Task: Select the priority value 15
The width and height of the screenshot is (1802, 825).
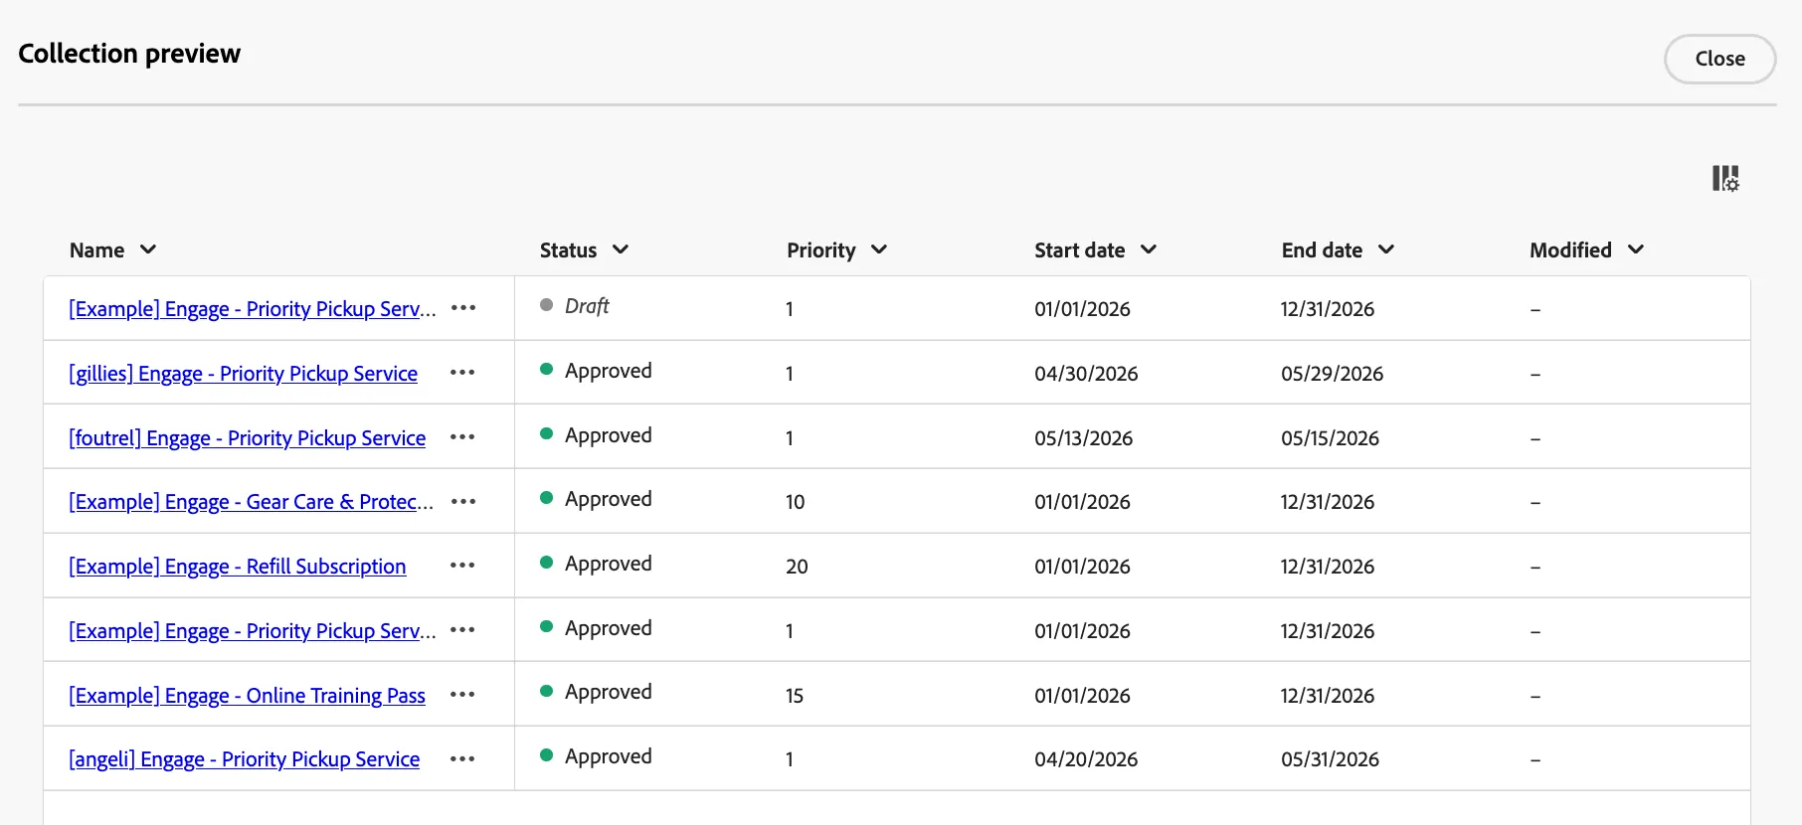Action: [x=795, y=696]
